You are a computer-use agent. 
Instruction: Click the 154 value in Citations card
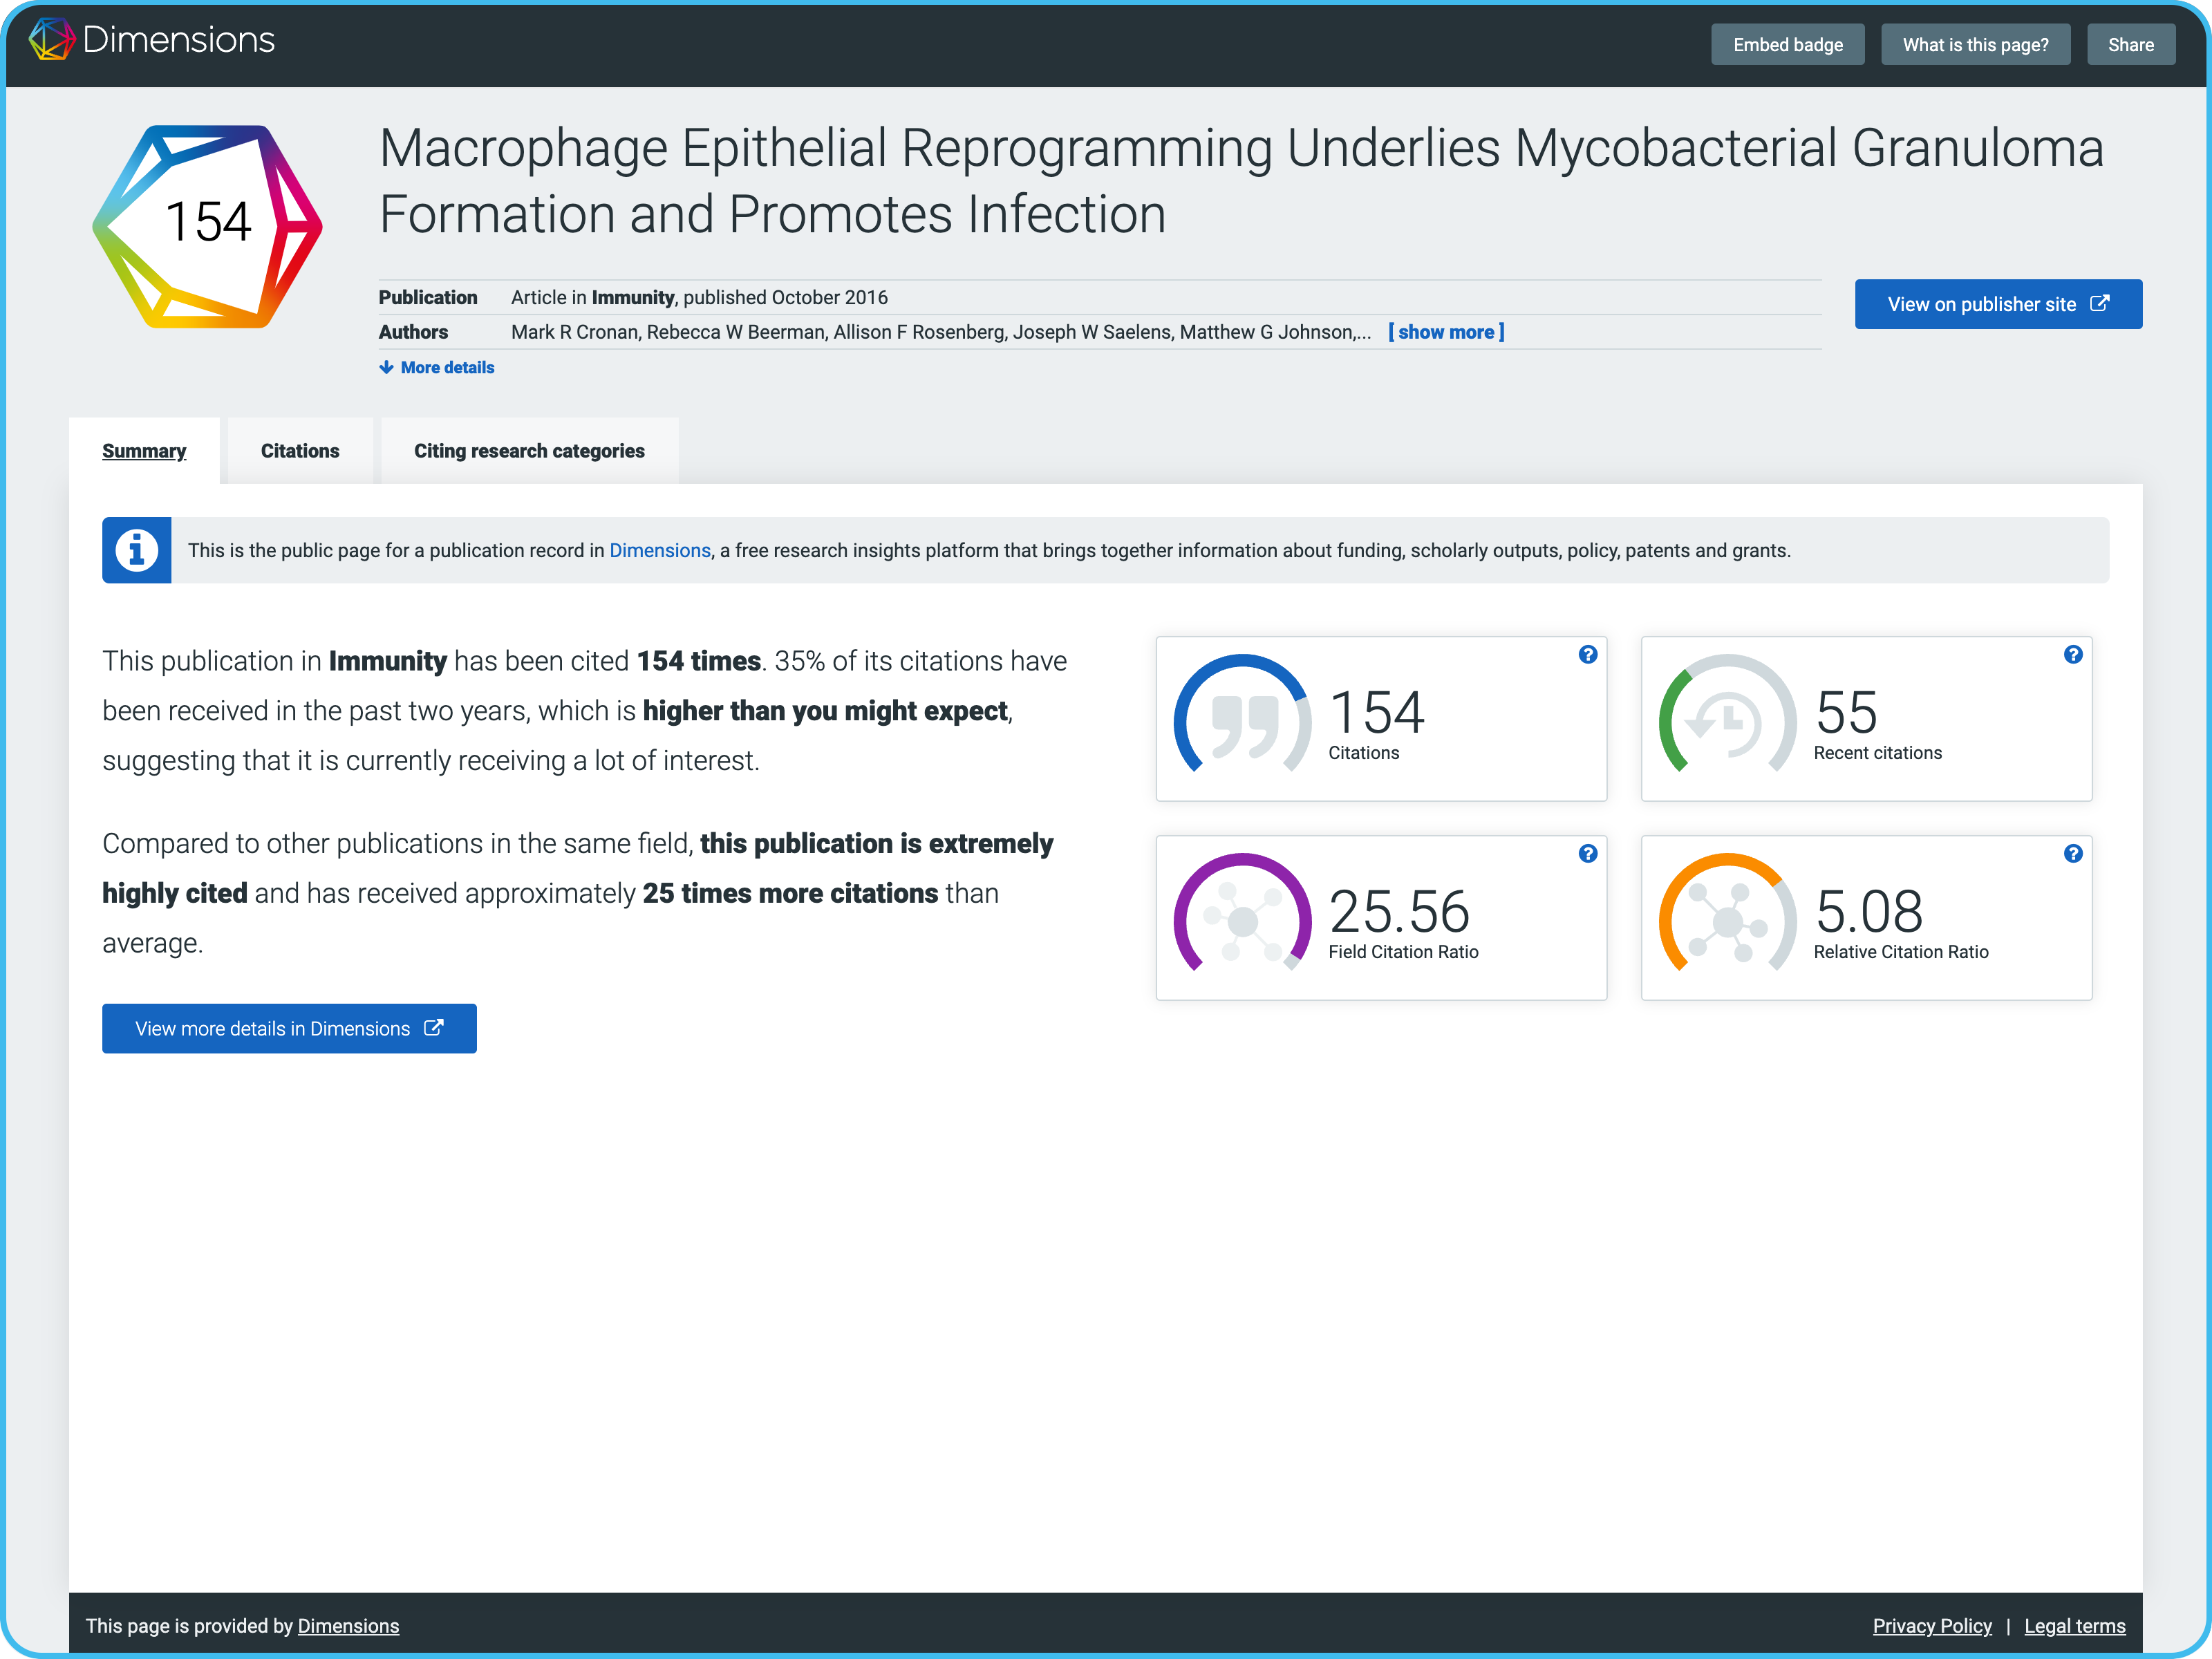click(1376, 712)
